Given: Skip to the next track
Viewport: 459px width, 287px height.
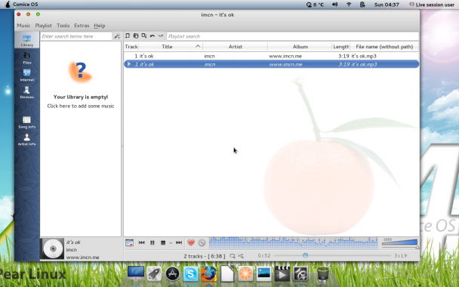Looking at the screenshot, I should (x=179, y=242).
